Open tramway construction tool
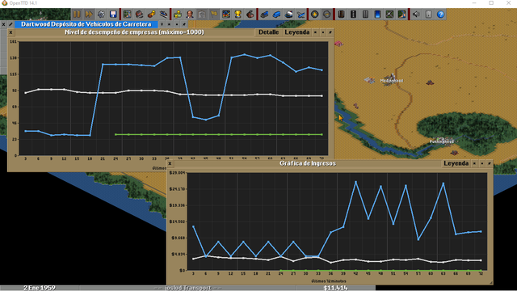The image size is (517, 291). [365, 15]
